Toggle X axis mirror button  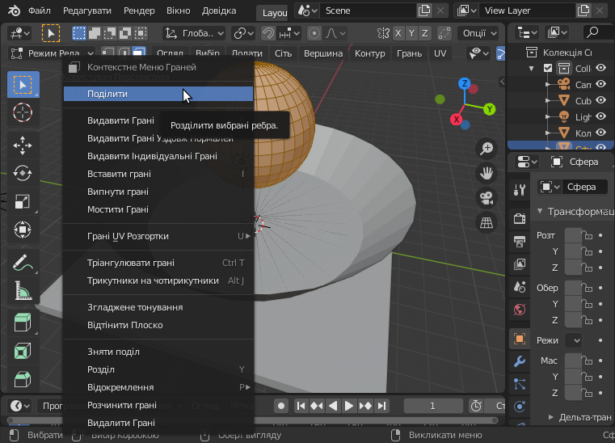398,33
